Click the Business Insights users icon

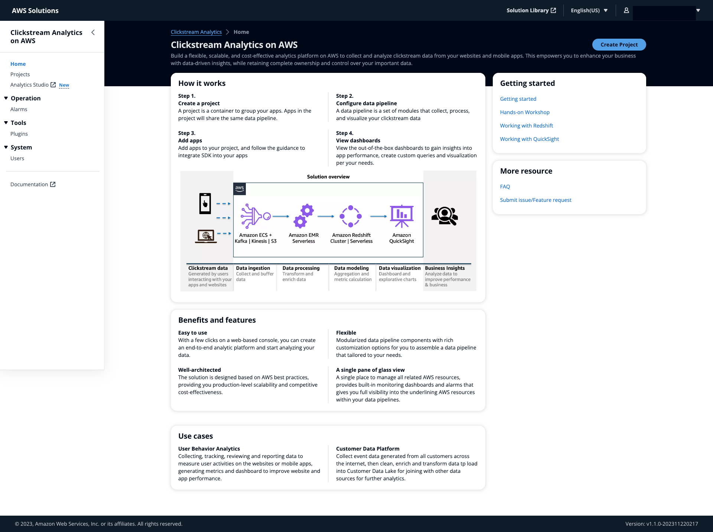[x=445, y=216]
